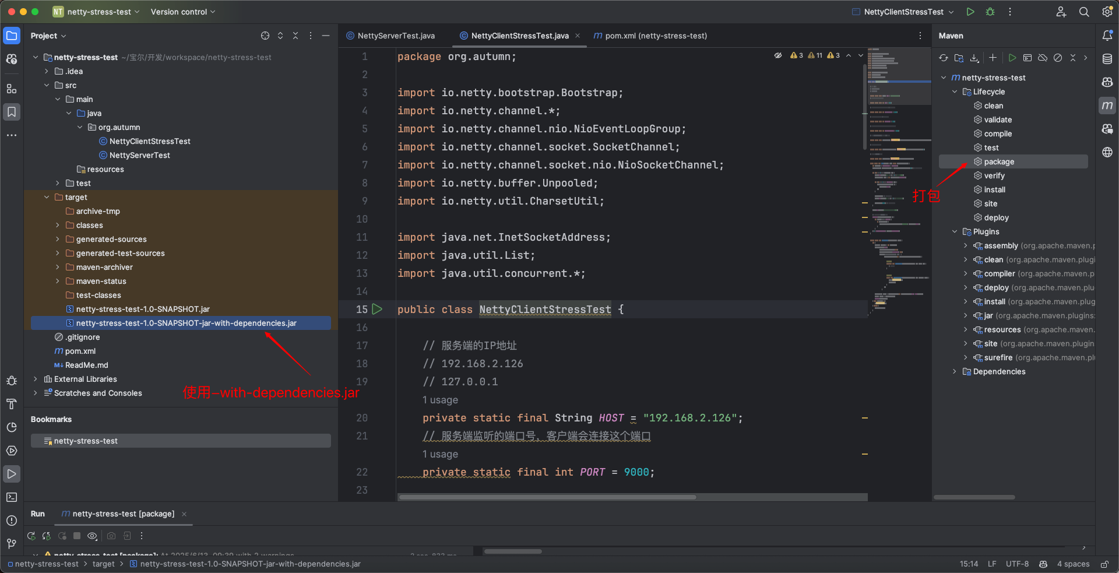The width and height of the screenshot is (1119, 573).
Task: Rerun the Maven package build
Action: 31,536
